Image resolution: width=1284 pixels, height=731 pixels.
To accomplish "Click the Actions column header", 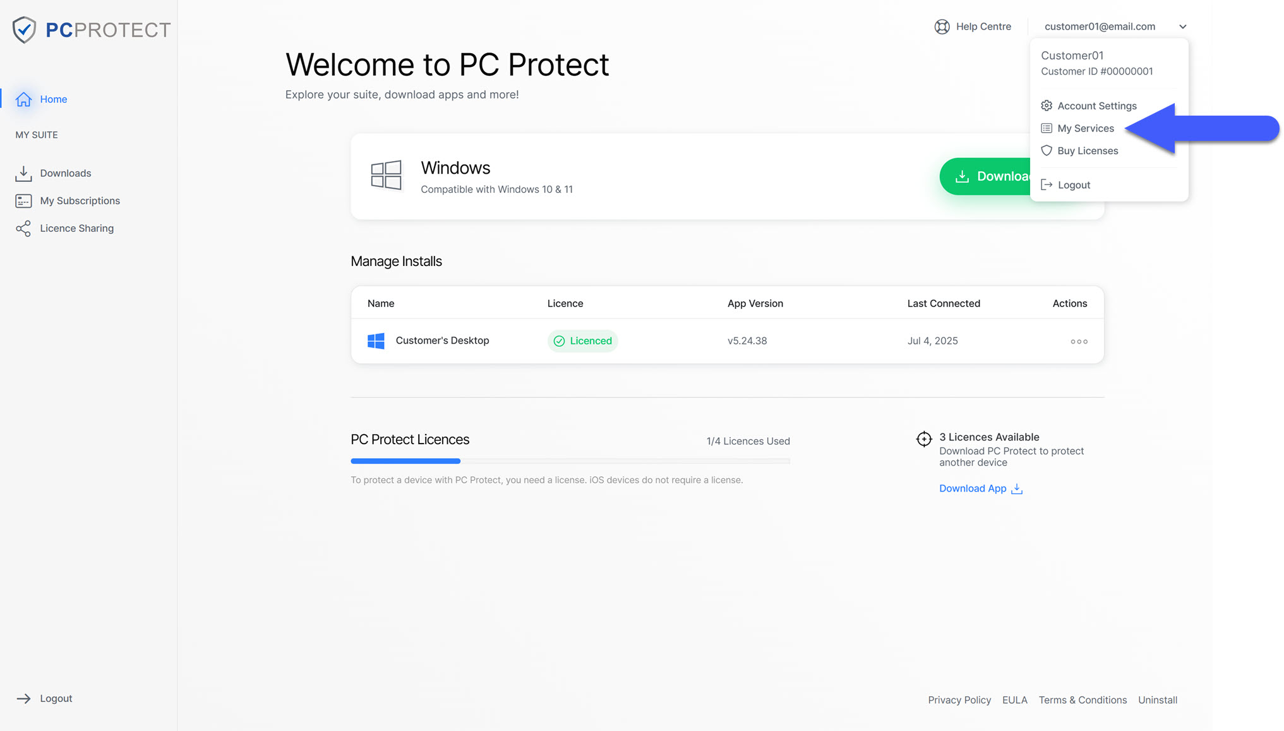I will 1069,304.
